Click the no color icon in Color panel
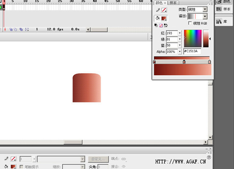This screenshot has height=169, width=234. click(x=161, y=26)
